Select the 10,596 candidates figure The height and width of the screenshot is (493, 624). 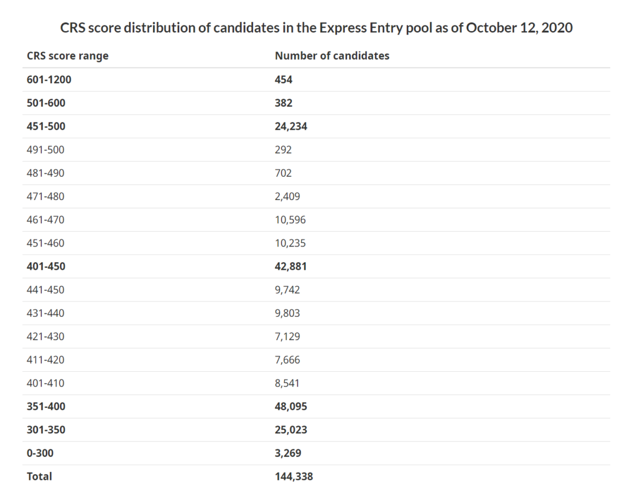coord(290,220)
